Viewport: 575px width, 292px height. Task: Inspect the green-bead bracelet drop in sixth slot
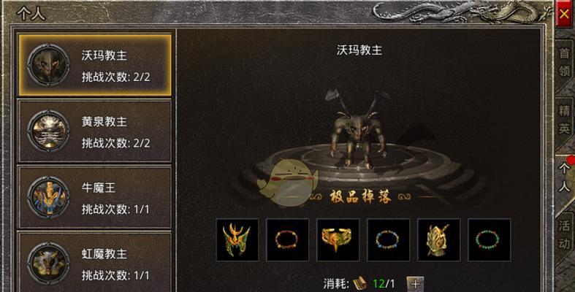point(489,240)
